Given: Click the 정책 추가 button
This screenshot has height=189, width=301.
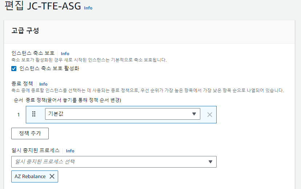Looking at the screenshot, I should [30, 133].
